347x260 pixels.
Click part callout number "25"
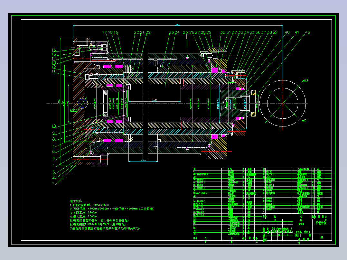tap(185, 32)
